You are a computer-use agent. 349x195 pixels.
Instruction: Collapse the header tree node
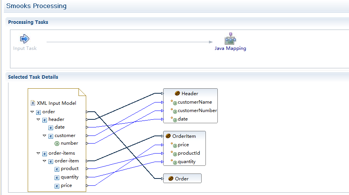pyautogui.click(x=38, y=119)
